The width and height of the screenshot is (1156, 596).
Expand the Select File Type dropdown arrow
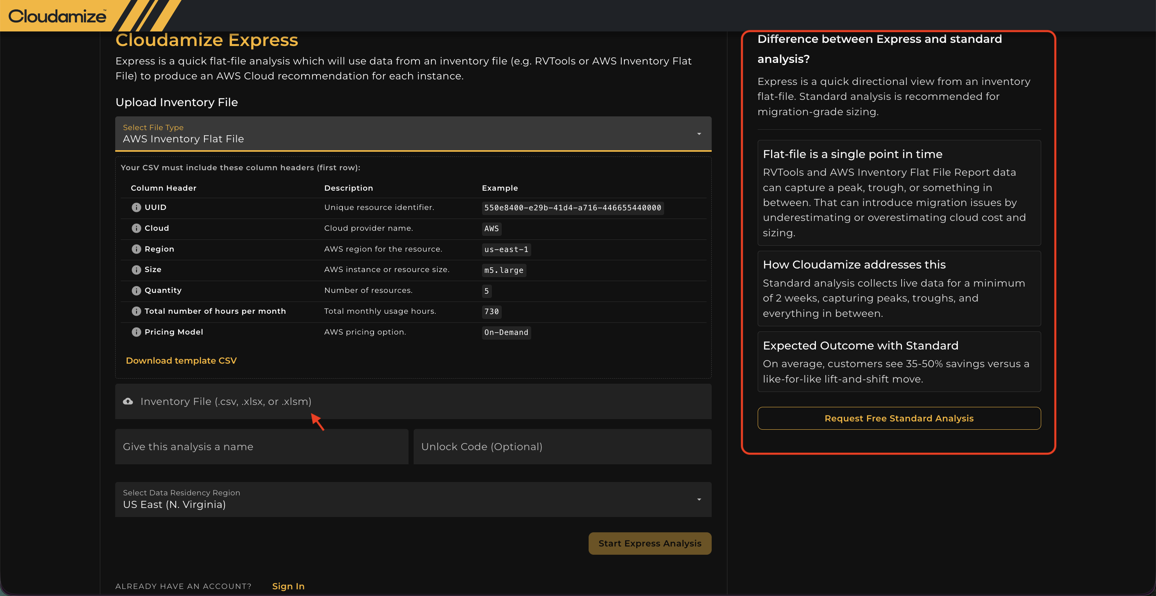[699, 134]
